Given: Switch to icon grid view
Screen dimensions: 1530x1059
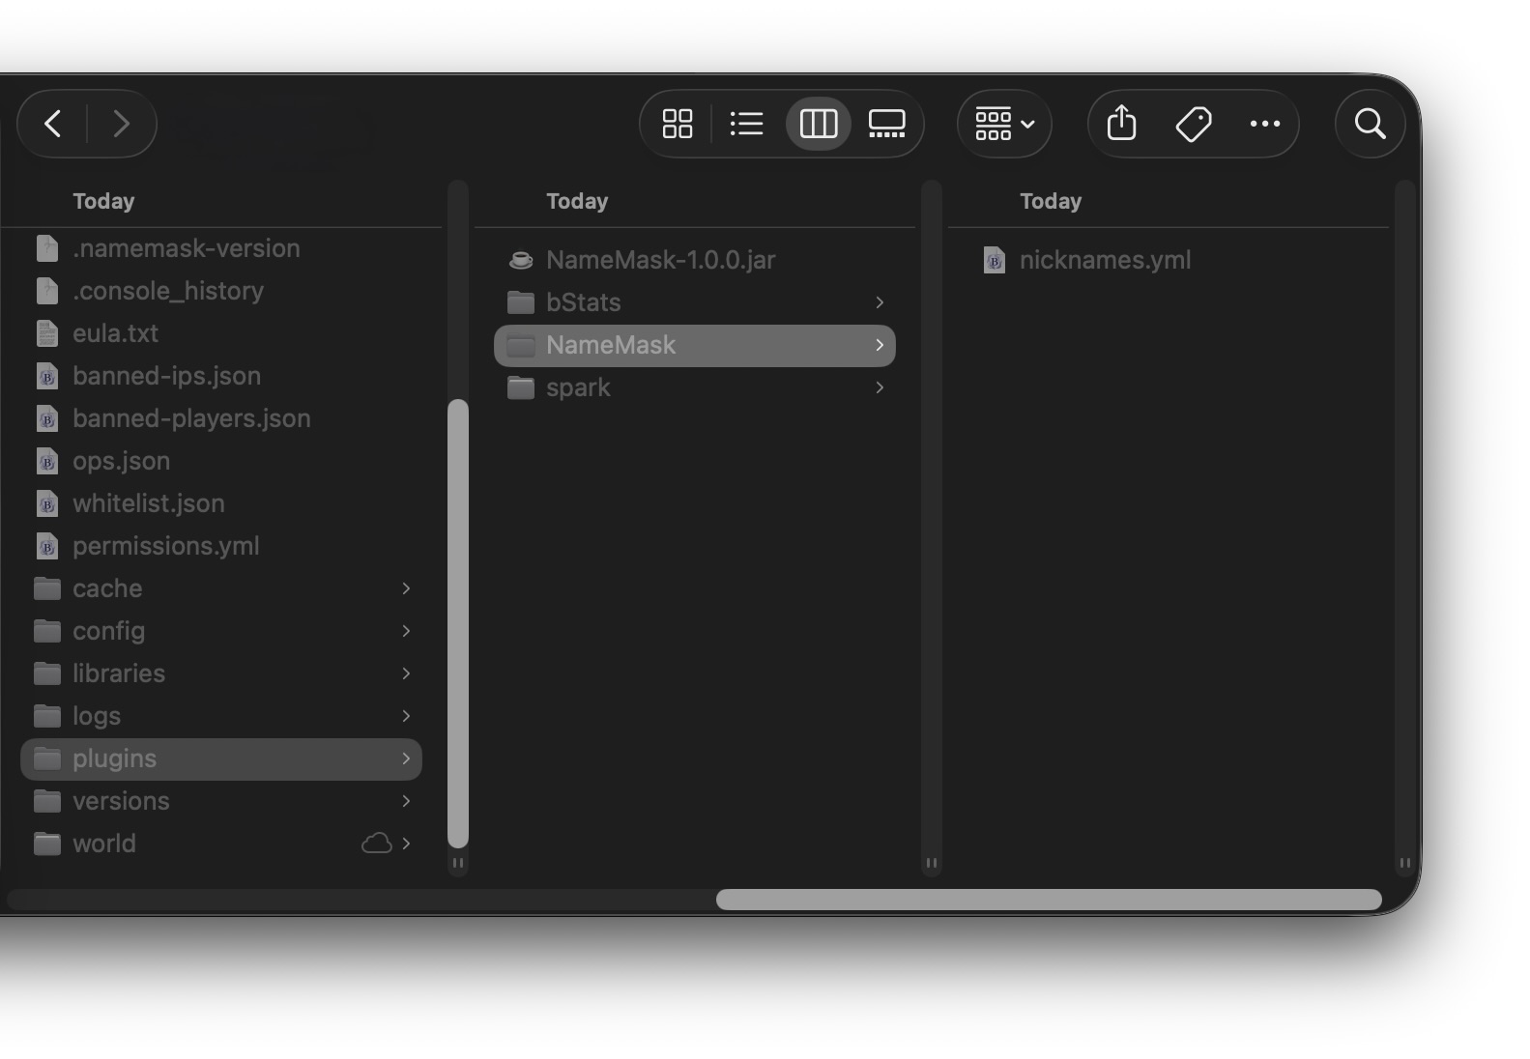Looking at the screenshot, I should pos(678,124).
